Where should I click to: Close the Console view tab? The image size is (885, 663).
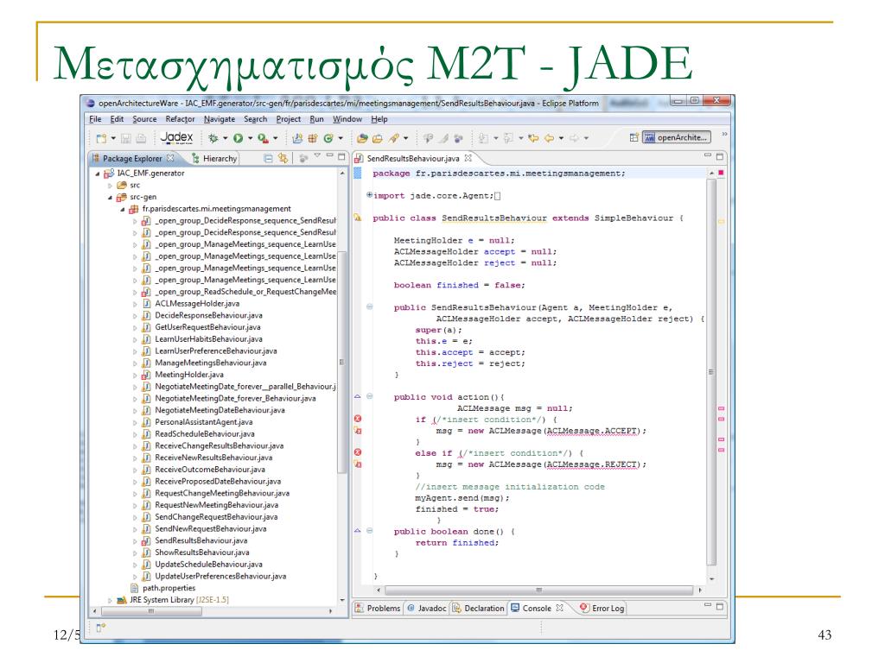pyautogui.click(x=559, y=609)
